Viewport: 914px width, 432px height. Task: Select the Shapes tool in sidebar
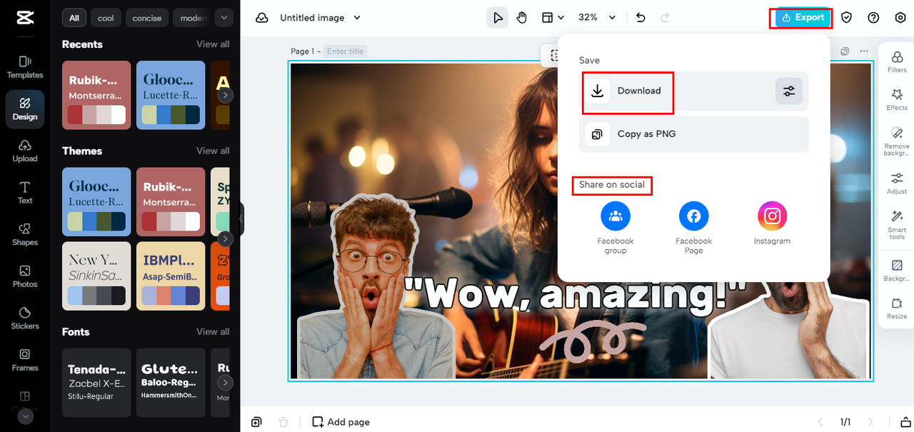pyautogui.click(x=25, y=234)
